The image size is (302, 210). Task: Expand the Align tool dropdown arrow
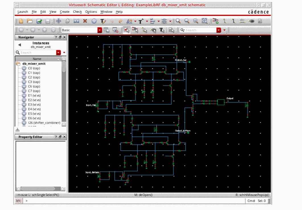coord(159,21)
